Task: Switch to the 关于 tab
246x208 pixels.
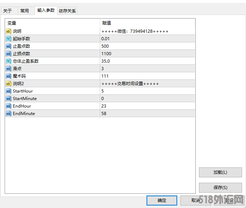Action: coord(7,11)
